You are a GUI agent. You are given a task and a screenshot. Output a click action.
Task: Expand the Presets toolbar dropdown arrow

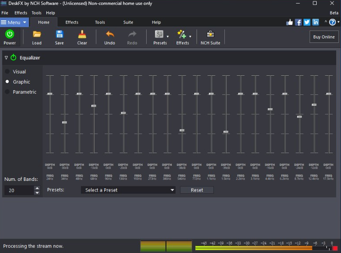tap(168, 37)
